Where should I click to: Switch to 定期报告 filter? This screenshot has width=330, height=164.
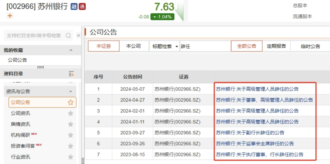coord(276,46)
